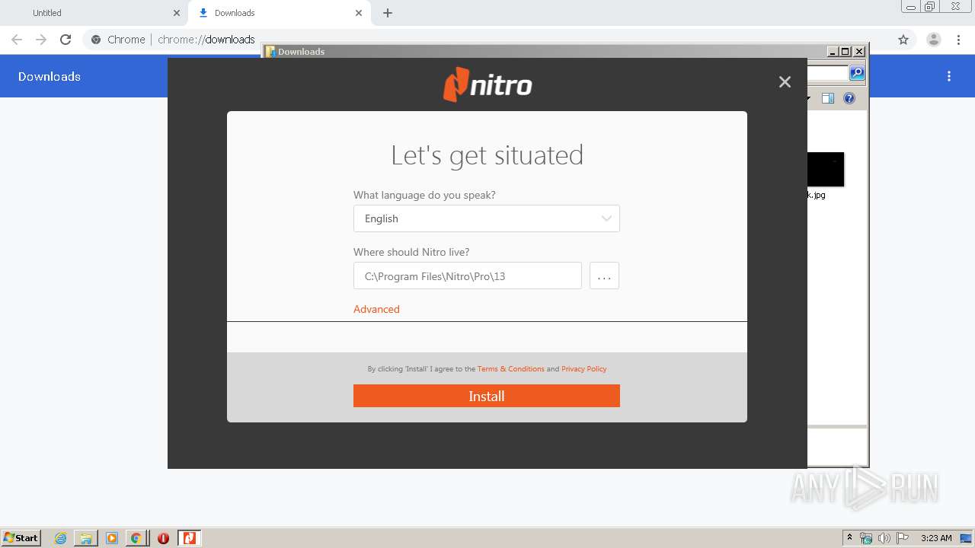
Task: Close the Nitro installer with the X
Action: 785,82
